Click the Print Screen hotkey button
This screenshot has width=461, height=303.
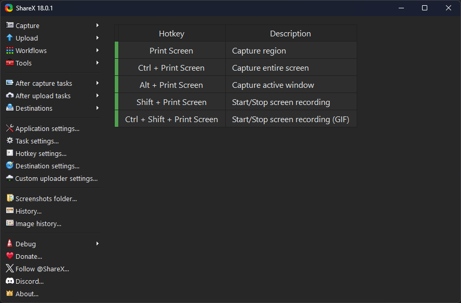[171, 50]
